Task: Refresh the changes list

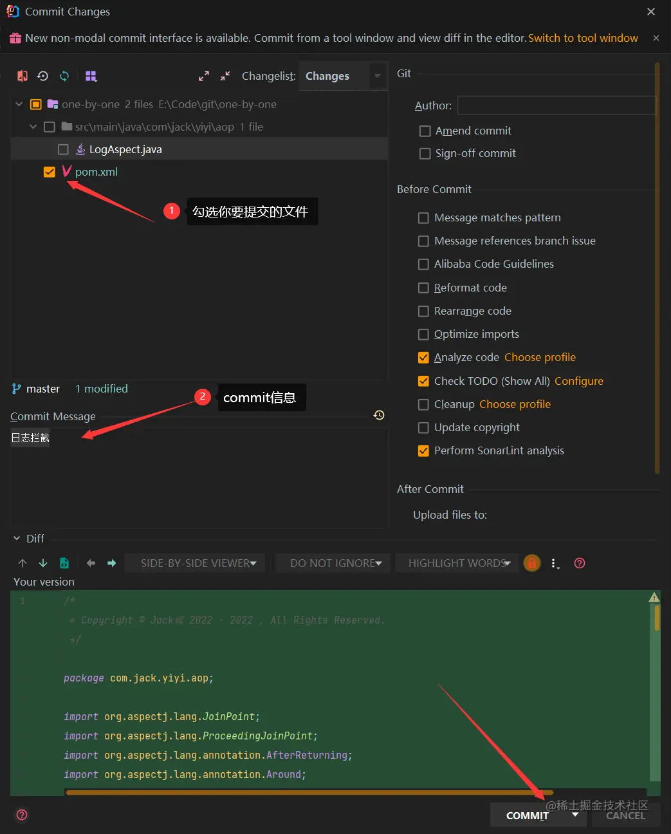Action: (x=64, y=76)
